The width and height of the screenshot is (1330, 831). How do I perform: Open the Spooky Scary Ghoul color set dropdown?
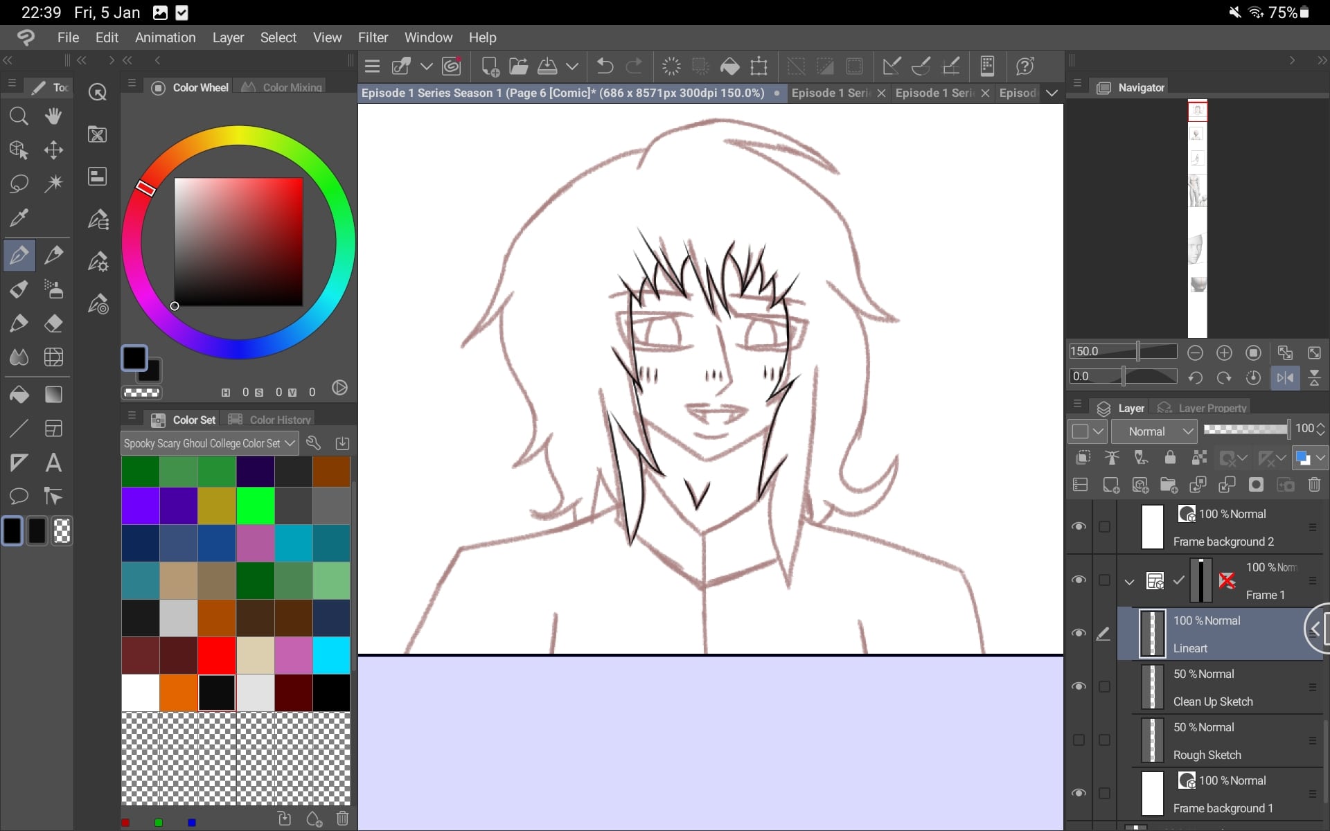(x=209, y=443)
